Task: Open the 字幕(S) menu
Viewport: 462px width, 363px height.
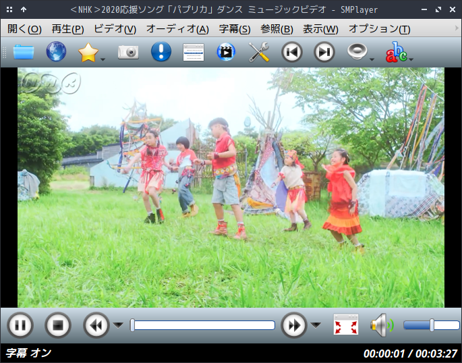Action: 235,29
